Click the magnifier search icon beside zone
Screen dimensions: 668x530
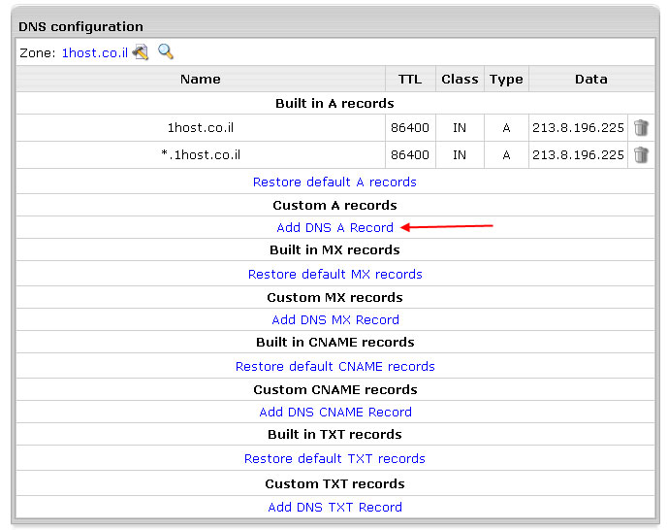pyautogui.click(x=166, y=51)
